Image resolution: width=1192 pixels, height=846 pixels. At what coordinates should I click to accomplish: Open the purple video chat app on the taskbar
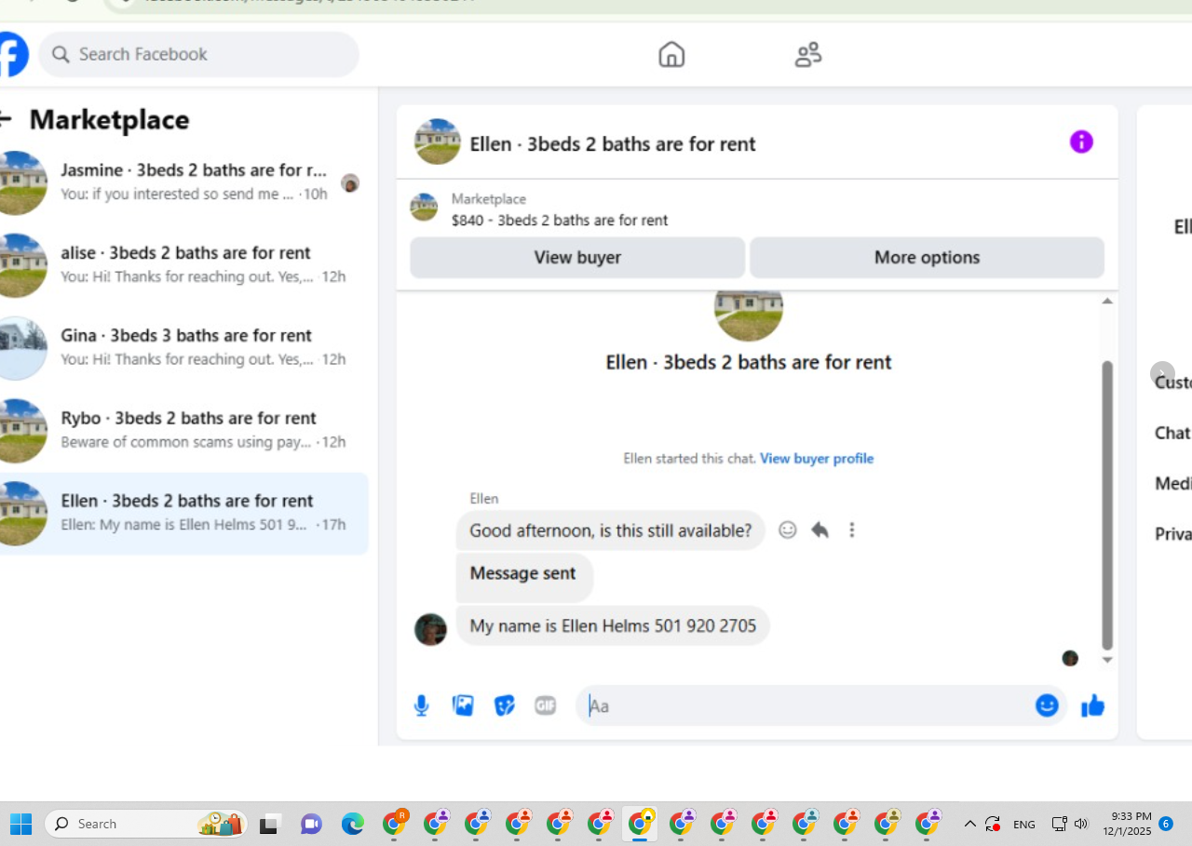tap(311, 824)
